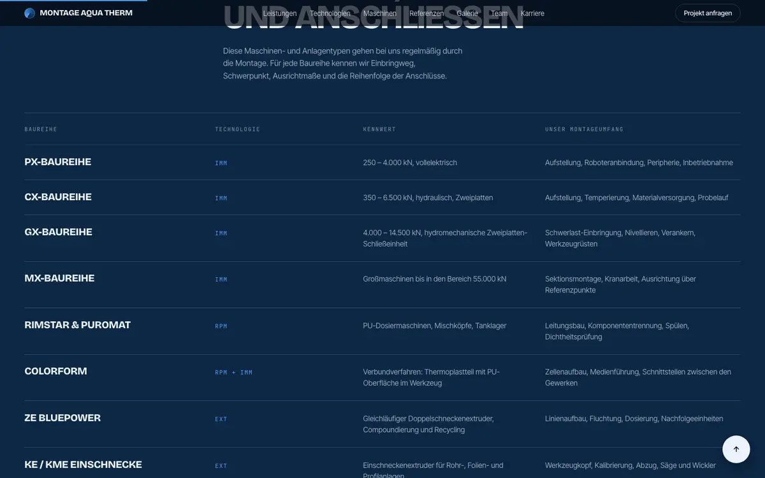Click the Montage Aqua Therm logo icon
The width and height of the screenshot is (765, 478).
pyautogui.click(x=29, y=13)
